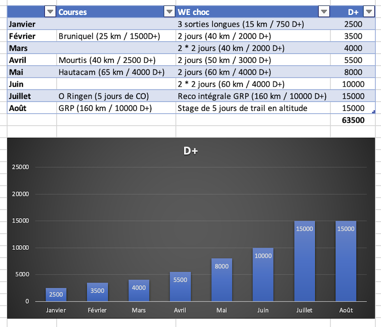The height and width of the screenshot is (327, 381).
Task: Click the cell Stage de 5 jours de trail
Action: (x=242, y=108)
